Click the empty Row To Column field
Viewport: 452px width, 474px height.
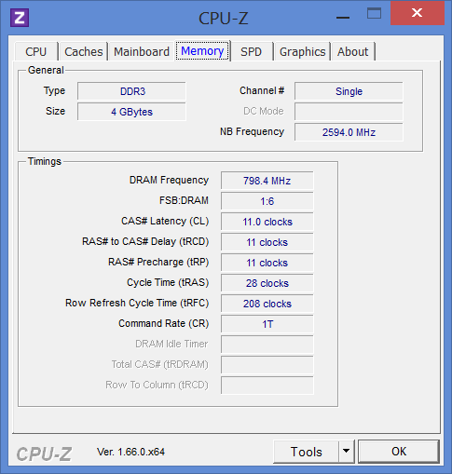(x=267, y=386)
